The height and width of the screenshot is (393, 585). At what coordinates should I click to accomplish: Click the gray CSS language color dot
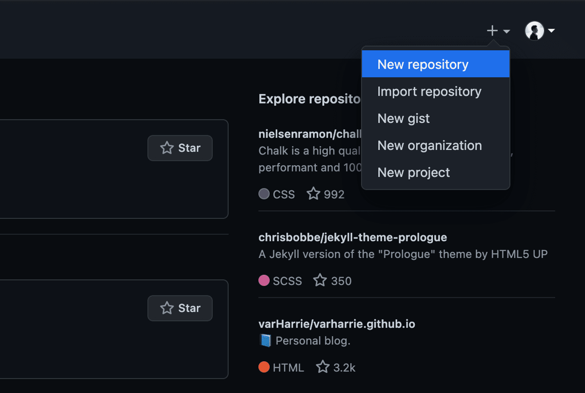264,194
